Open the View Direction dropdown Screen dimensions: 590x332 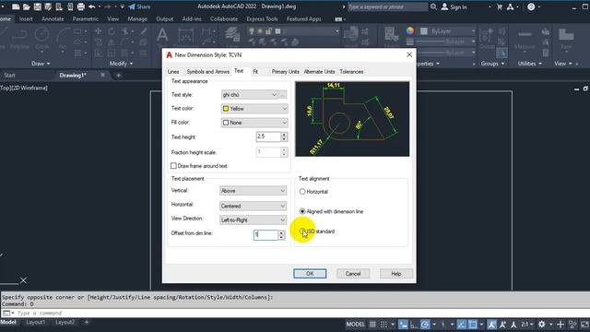(254, 219)
